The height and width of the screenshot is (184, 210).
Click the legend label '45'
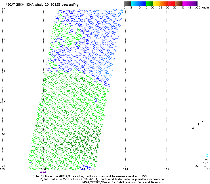pyautogui.click(x=189, y=8)
